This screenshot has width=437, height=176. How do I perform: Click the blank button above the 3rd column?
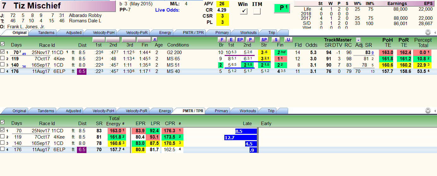129,40
